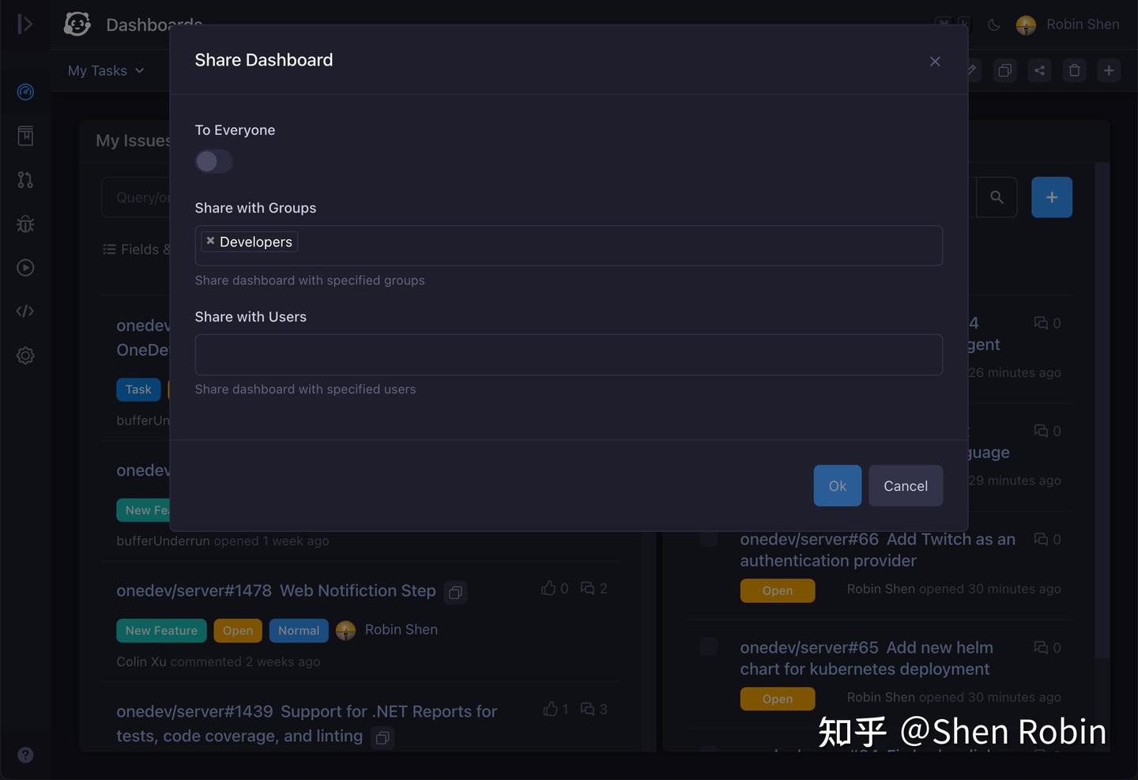Open Code Search from the sidebar code icon
The height and width of the screenshot is (780, 1138).
[25, 311]
